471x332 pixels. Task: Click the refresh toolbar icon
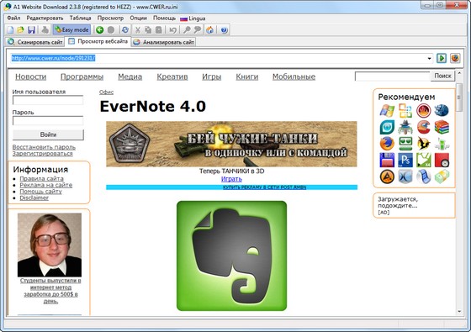point(125,29)
